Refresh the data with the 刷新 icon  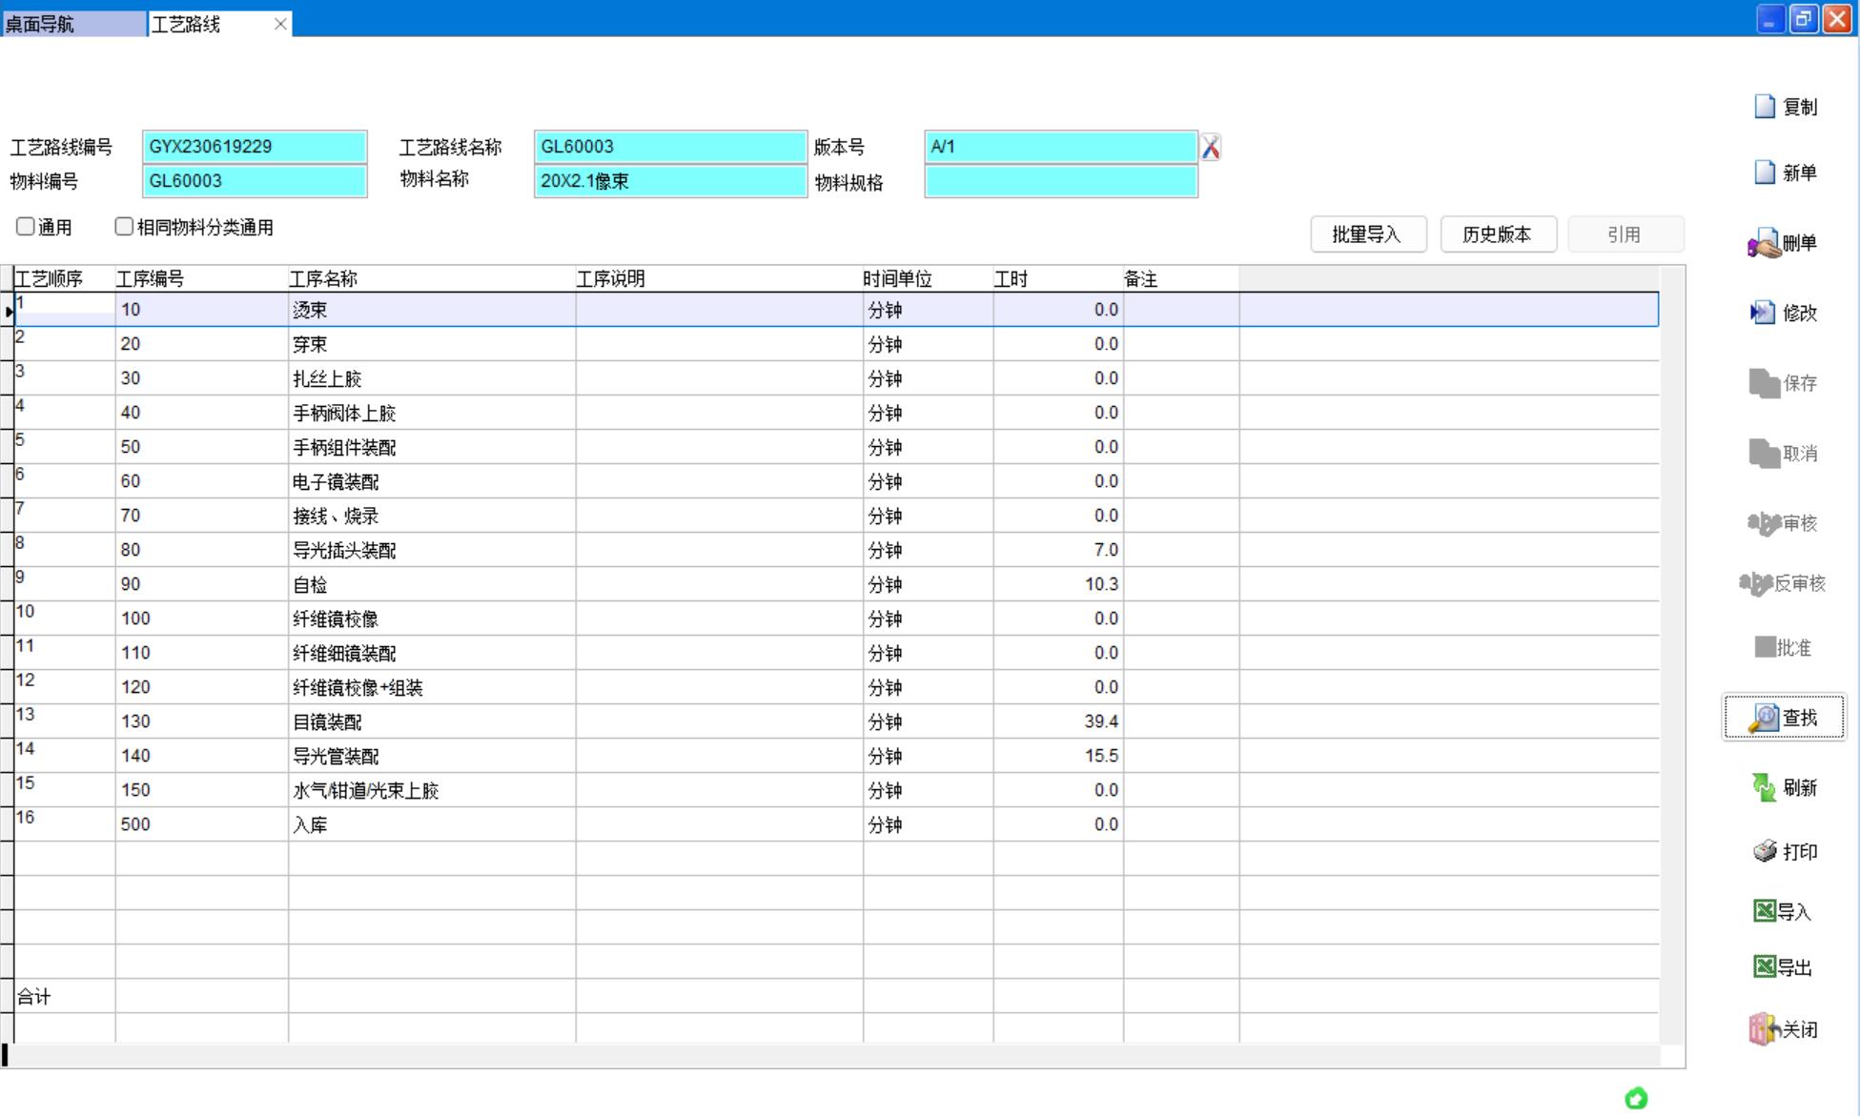point(1764,787)
